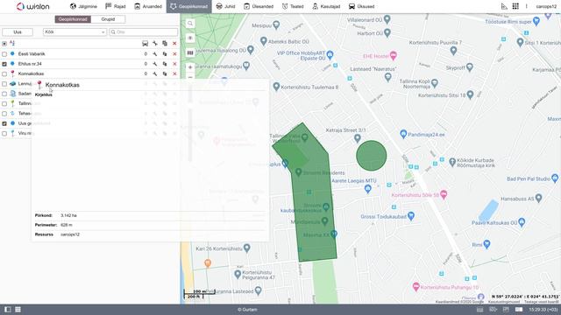This screenshot has width=561, height=315.
Task: Edit properties of Konnakotkas geofence
Action: 155,73
